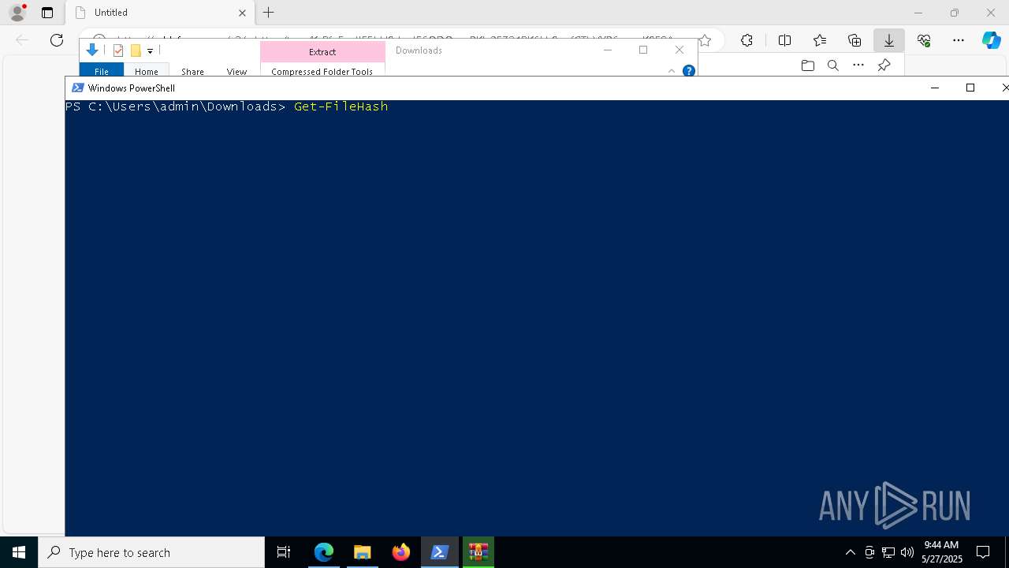The image size is (1009, 568).
Task: Switch to Explorer Home tab
Action: tap(147, 70)
